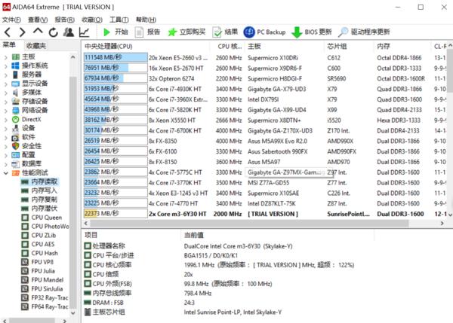Expand the 显示设备 tree node
Screen dimensions: 453x323
(x=6, y=84)
